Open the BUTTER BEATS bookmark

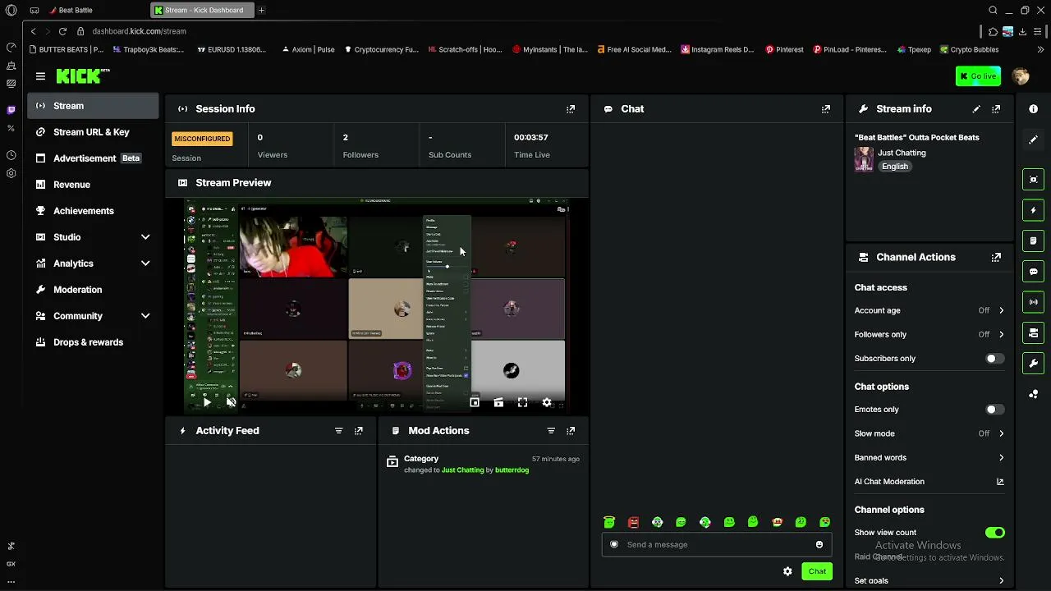66,50
